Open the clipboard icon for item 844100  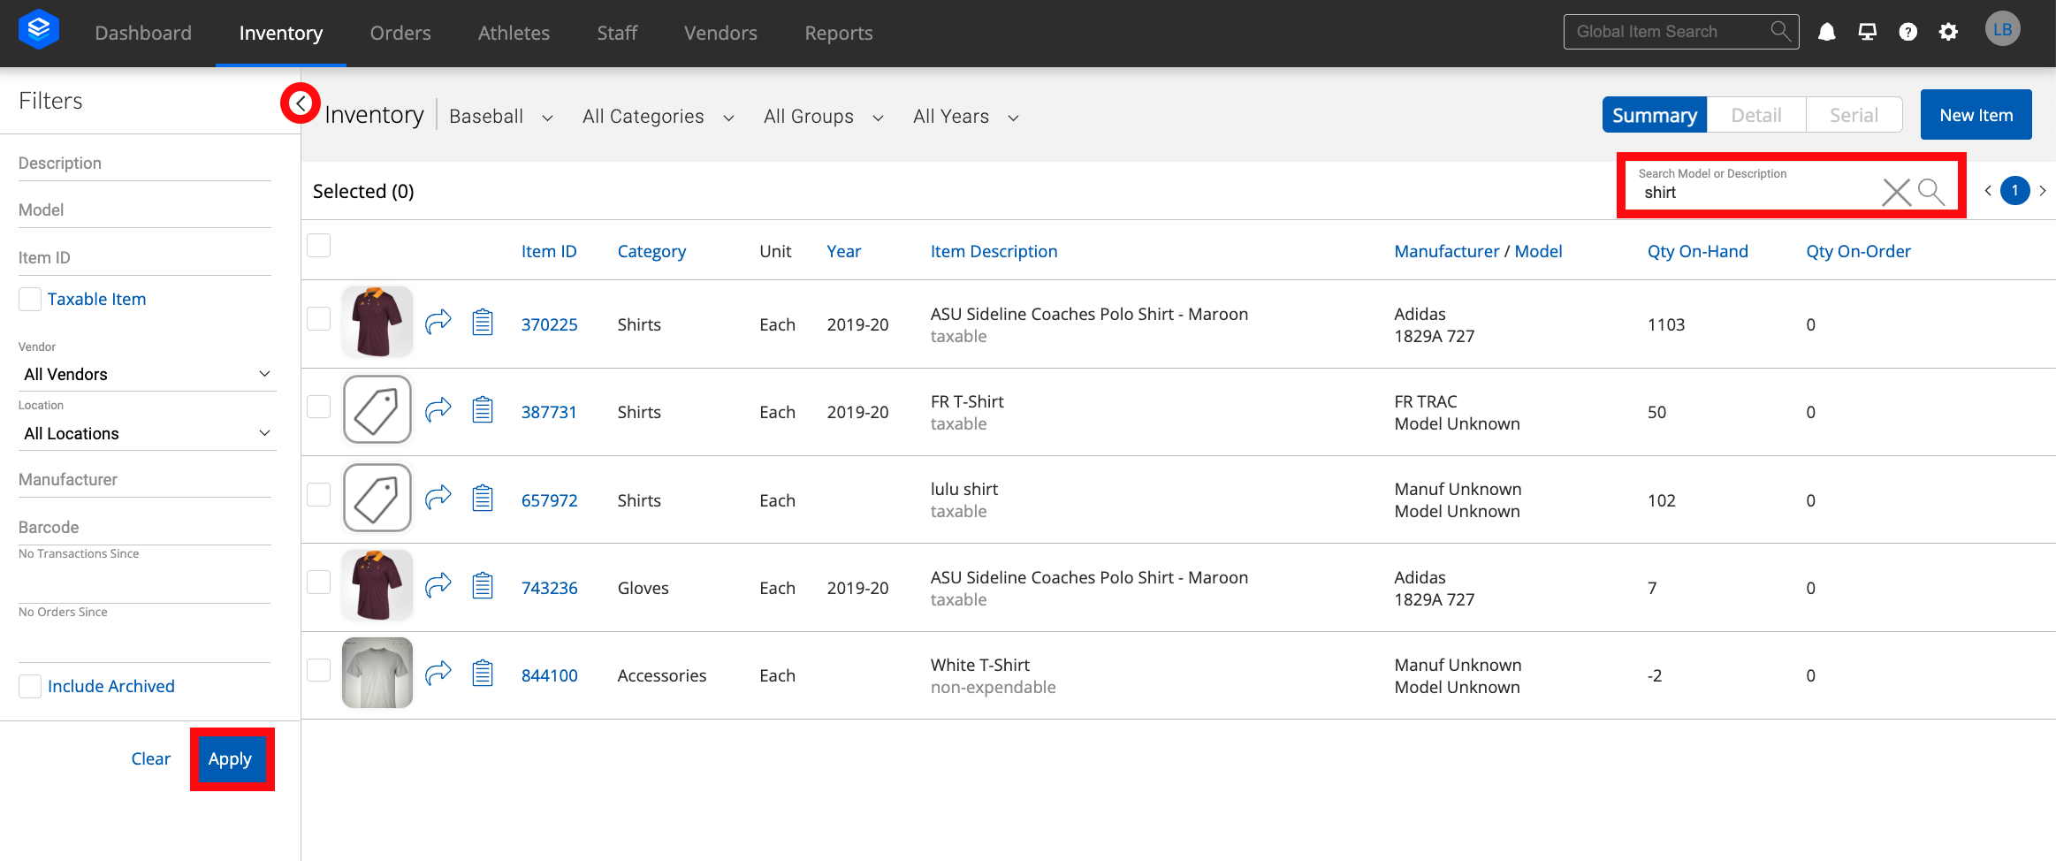click(483, 674)
